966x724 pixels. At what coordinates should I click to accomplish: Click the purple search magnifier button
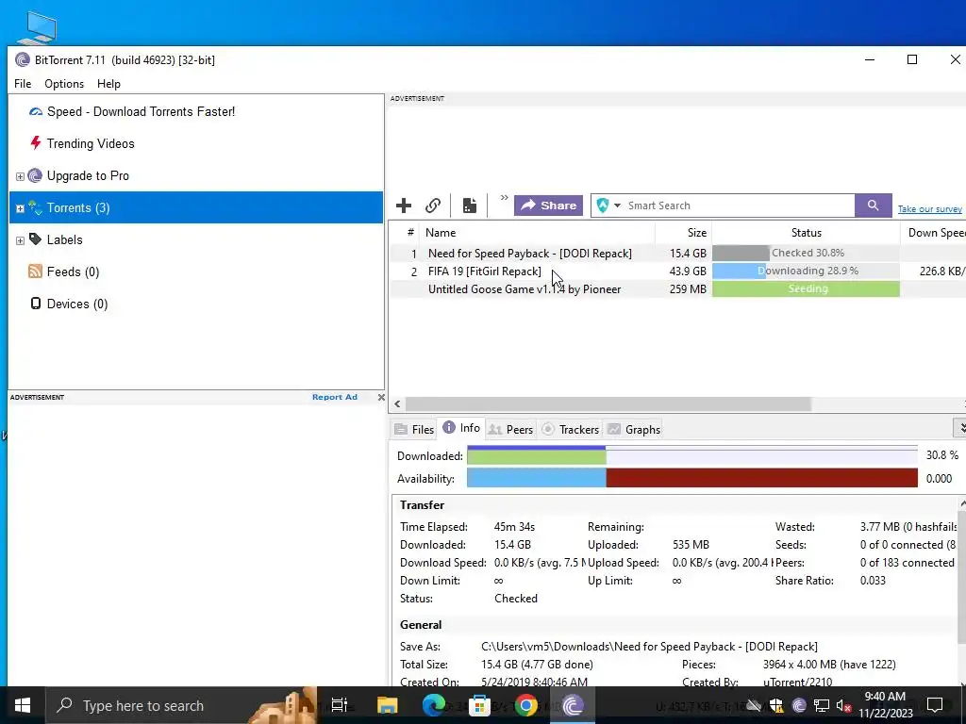coord(873,206)
